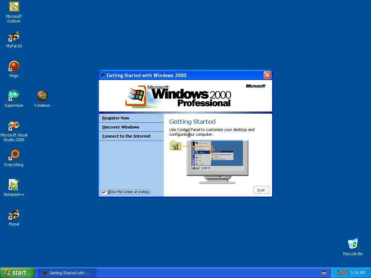Click the Getting Started heading text

pos(192,122)
